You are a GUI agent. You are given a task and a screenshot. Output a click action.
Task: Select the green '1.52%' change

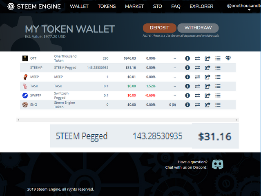pyautogui.click(x=151, y=86)
